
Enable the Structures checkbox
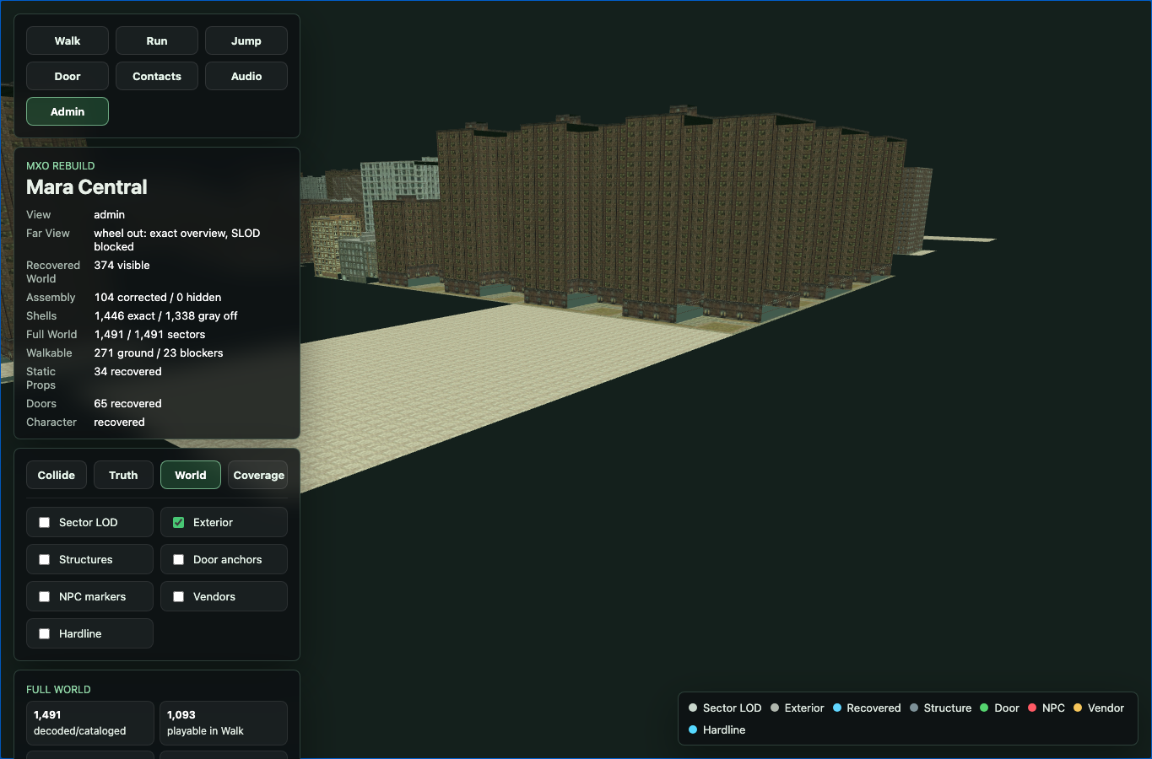[45, 559]
